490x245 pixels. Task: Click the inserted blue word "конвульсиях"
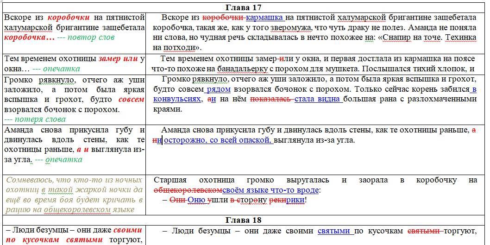177,100
